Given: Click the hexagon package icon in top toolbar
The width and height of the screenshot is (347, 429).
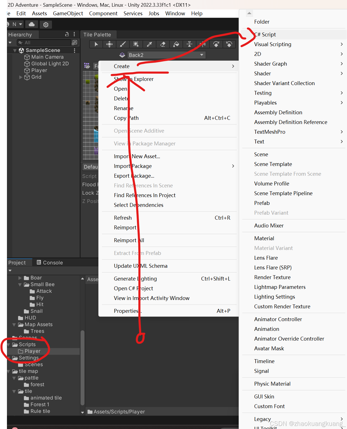Looking at the screenshot, I should pos(46,24).
